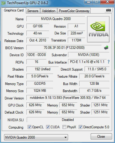Click the Bus Interface question mark icon
The height and width of the screenshot is (143, 115).
[x=109, y=62]
